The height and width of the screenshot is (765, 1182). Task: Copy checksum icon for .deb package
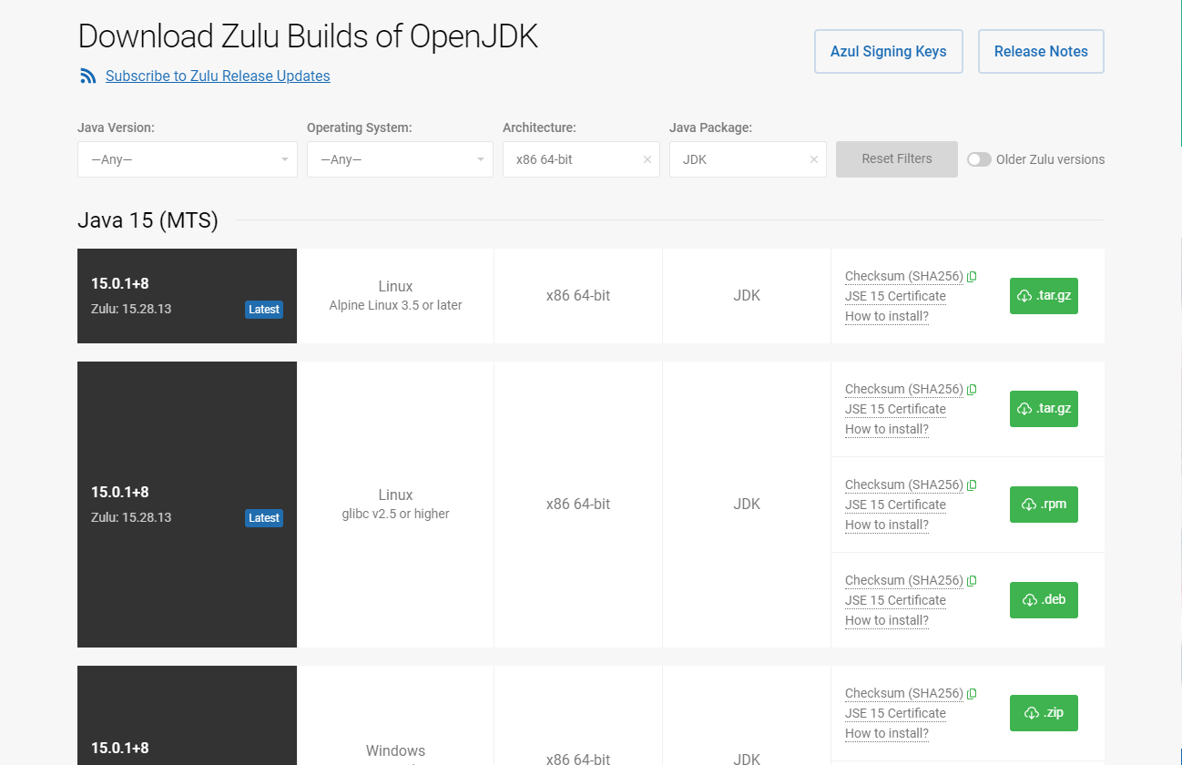(x=972, y=580)
